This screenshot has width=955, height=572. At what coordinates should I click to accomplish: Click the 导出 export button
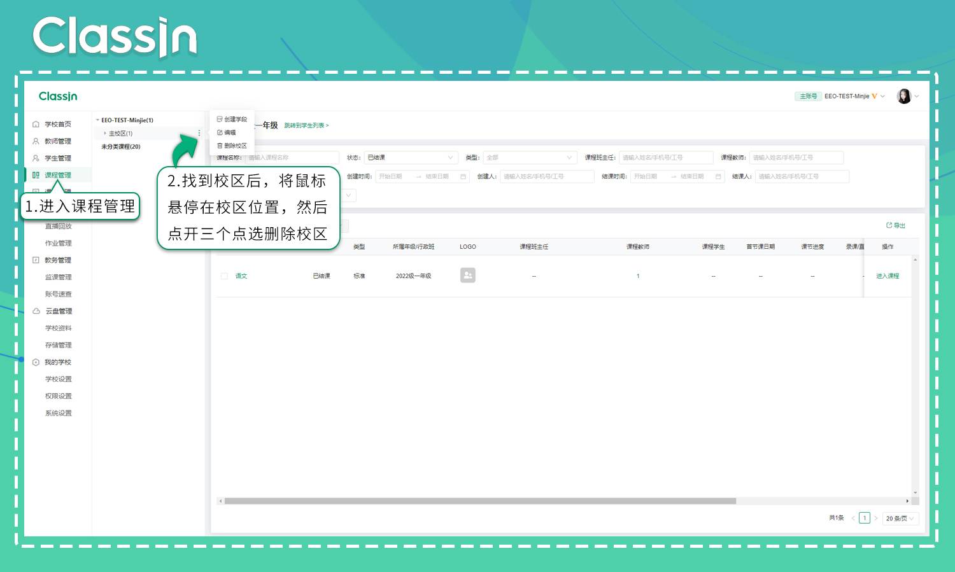(896, 225)
